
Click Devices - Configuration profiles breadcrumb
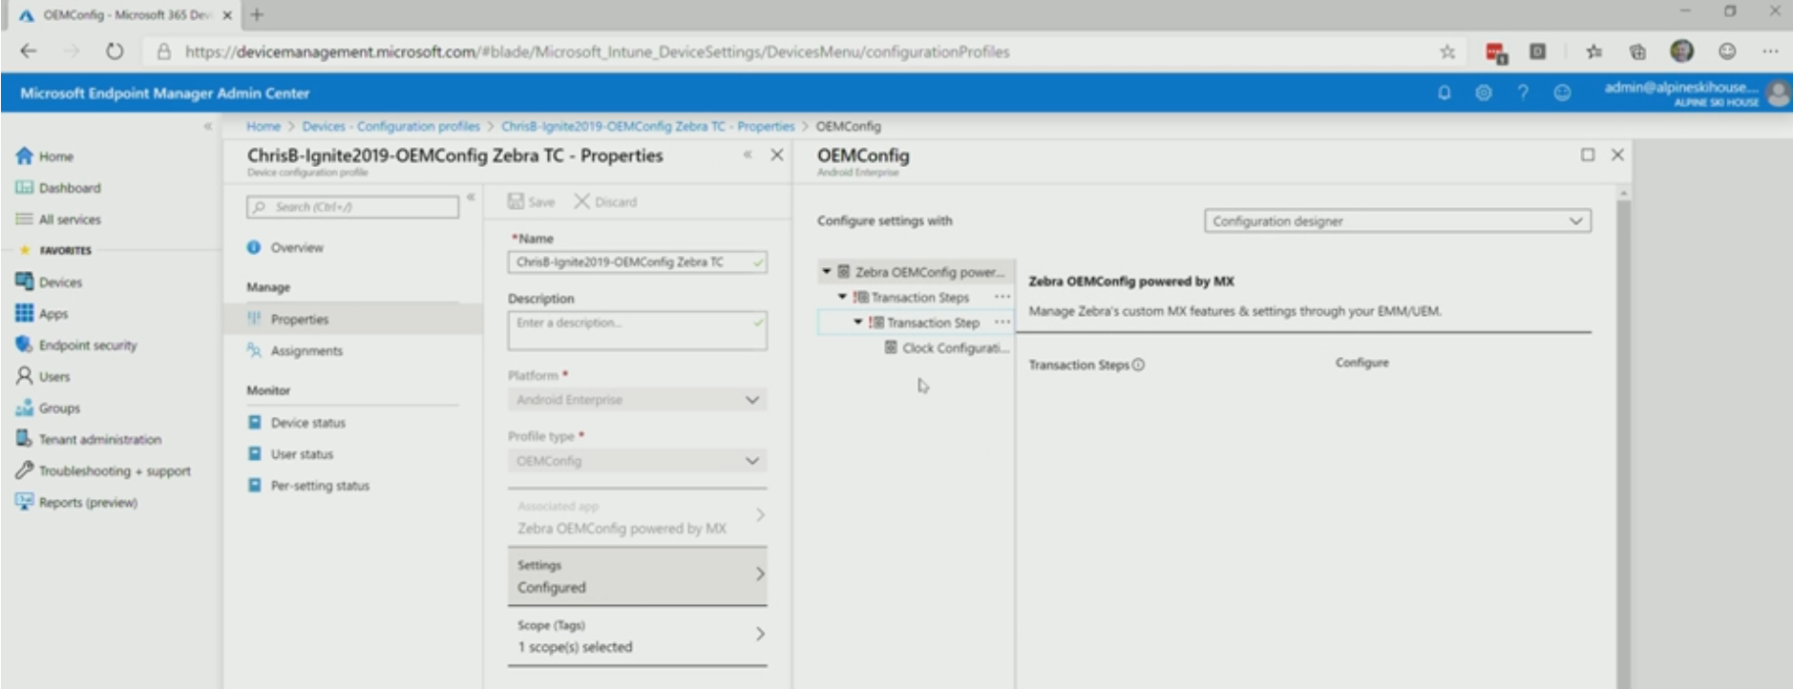tap(390, 126)
